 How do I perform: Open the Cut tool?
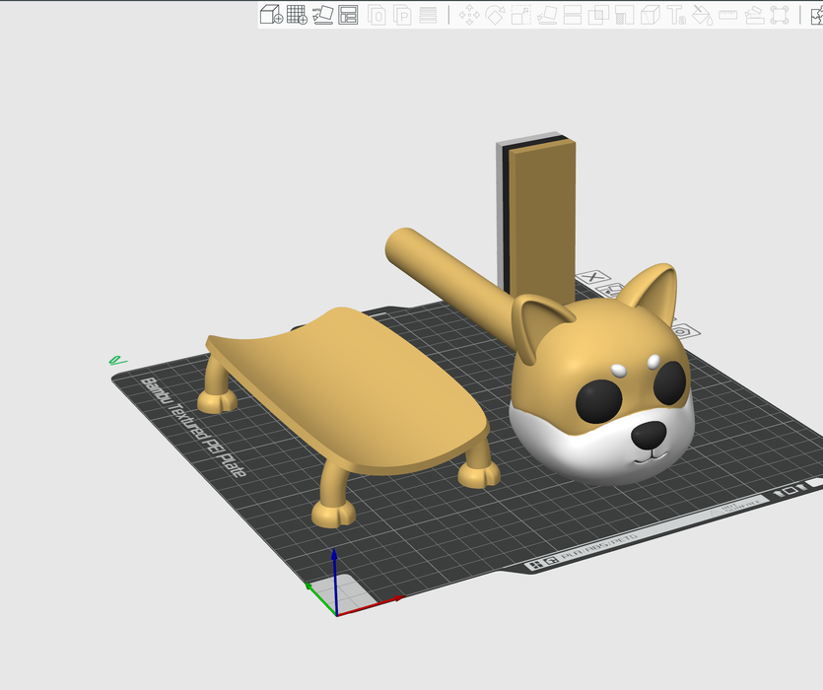tap(573, 15)
